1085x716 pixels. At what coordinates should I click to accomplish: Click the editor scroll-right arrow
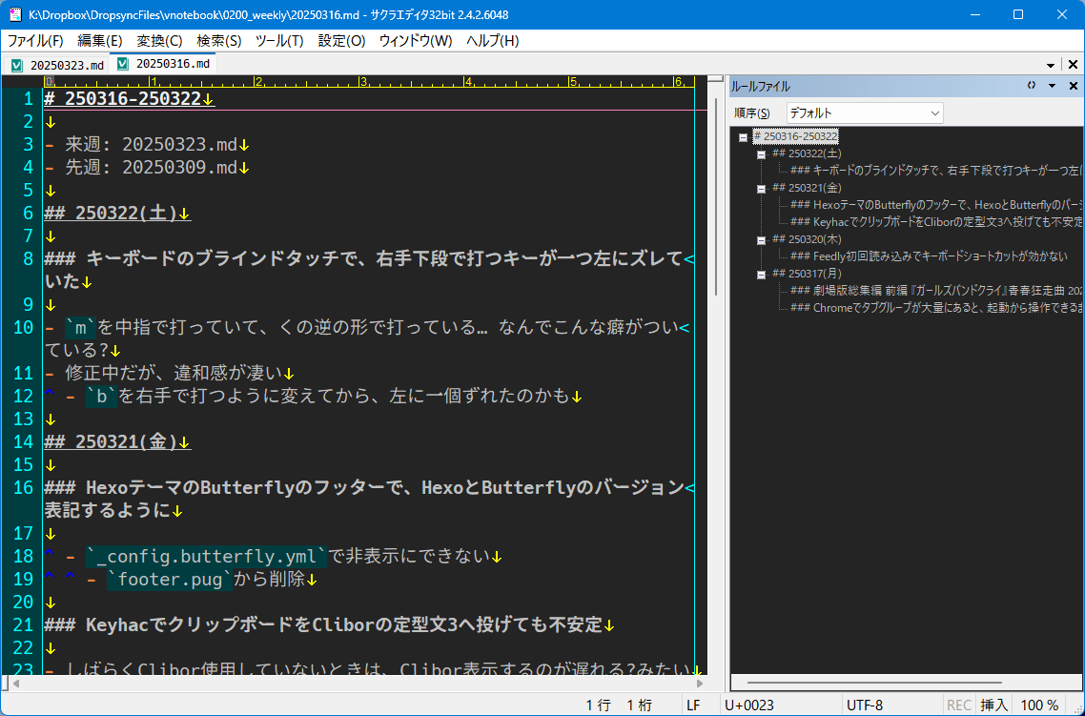tap(700, 684)
